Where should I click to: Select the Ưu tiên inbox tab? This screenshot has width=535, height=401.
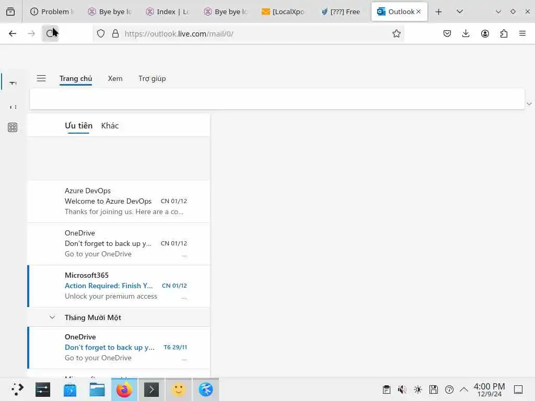tap(78, 125)
